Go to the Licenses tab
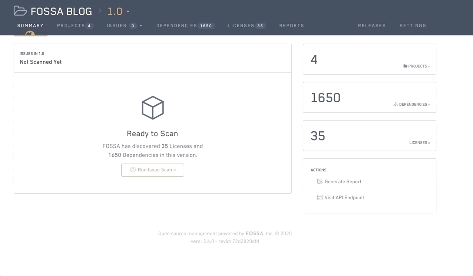The width and height of the screenshot is (473, 276). (246, 26)
